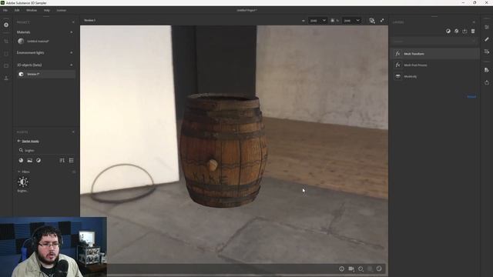
Task: Add a new item under Materials
Action: pyautogui.click(x=72, y=32)
